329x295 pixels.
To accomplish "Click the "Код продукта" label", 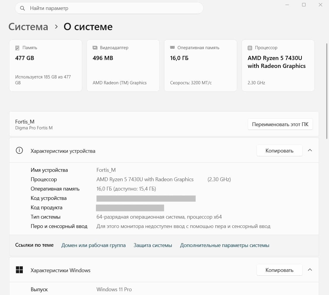I will point(46,207).
